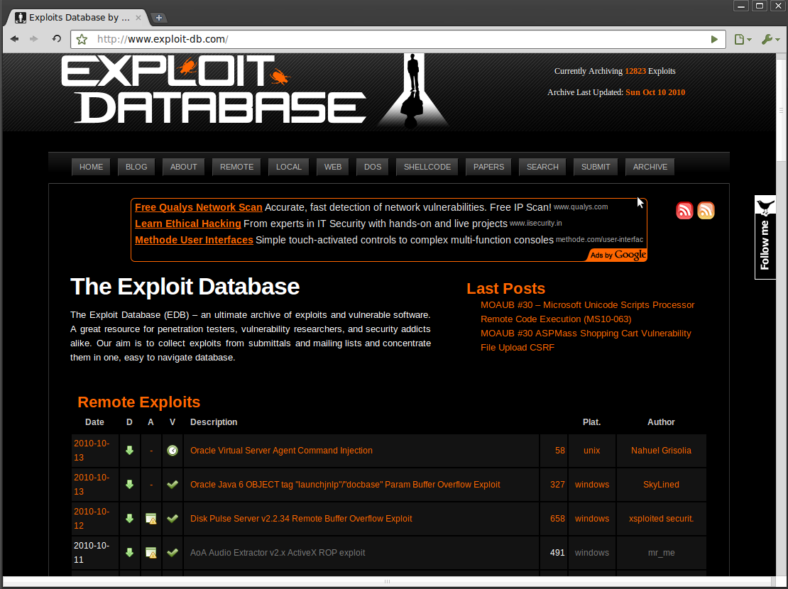Open a new tab with plus button
Viewport: 788px width, 589px height.
[159, 18]
